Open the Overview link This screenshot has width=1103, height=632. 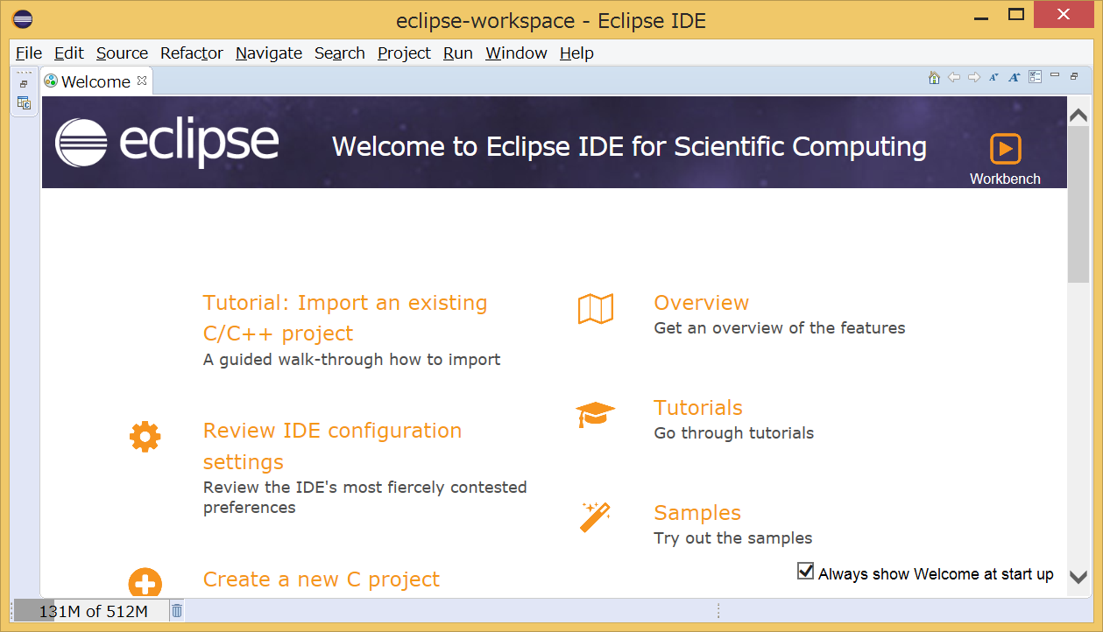click(701, 302)
